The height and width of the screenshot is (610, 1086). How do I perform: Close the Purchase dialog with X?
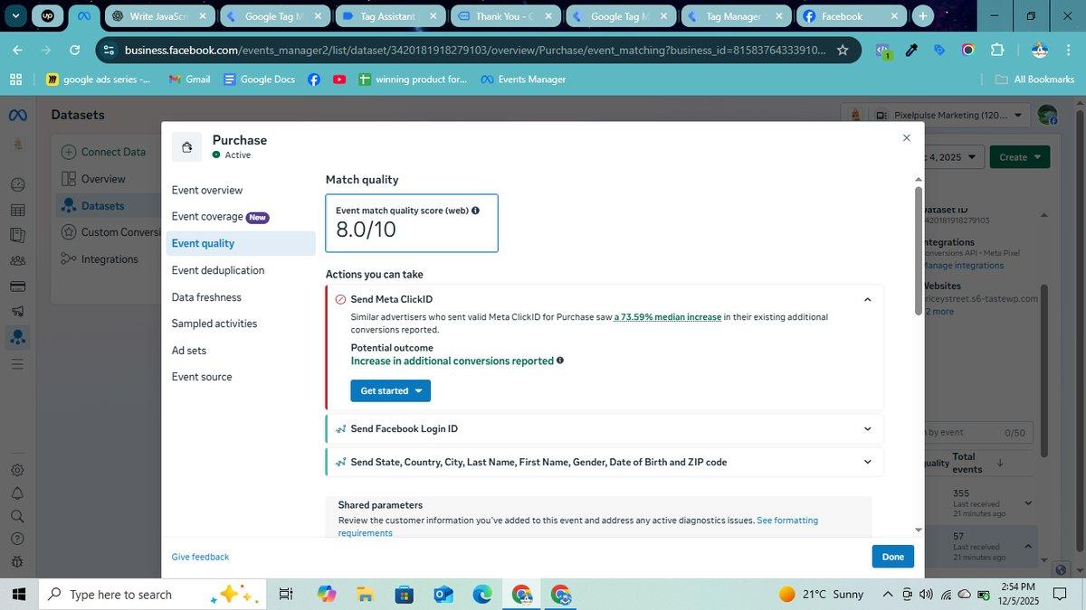[906, 138]
